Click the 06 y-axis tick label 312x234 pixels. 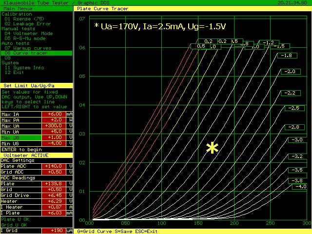pos(82,48)
